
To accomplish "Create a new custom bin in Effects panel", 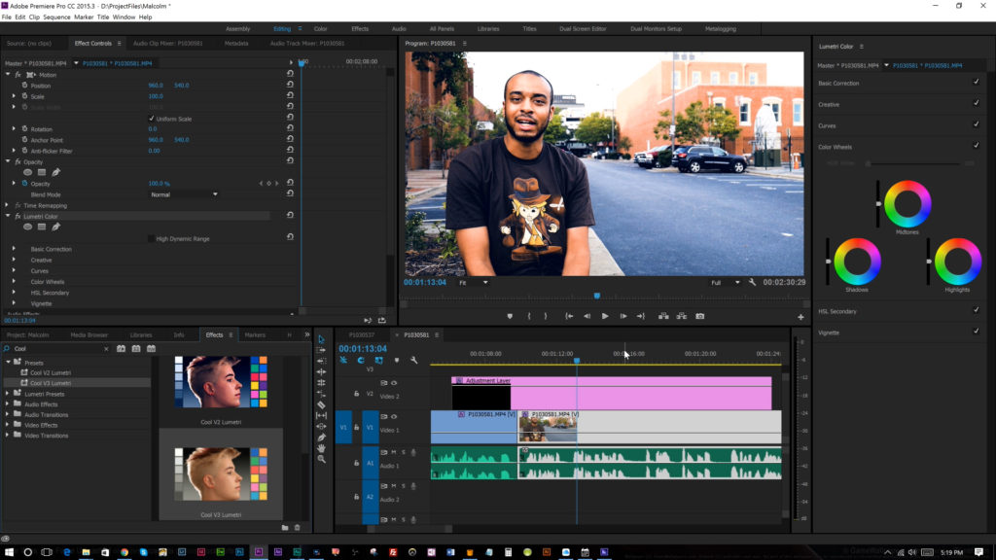I will point(285,528).
